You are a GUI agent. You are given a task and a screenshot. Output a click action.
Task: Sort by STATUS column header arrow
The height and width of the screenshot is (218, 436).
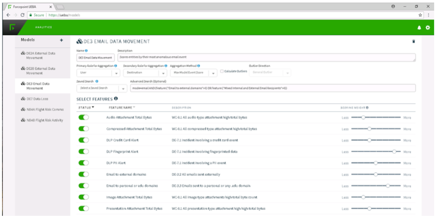click(93, 107)
